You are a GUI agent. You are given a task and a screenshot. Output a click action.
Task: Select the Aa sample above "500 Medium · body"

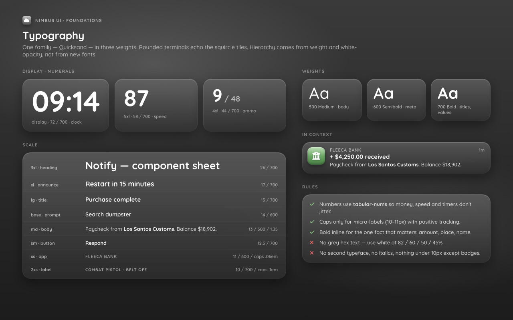pyautogui.click(x=319, y=94)
